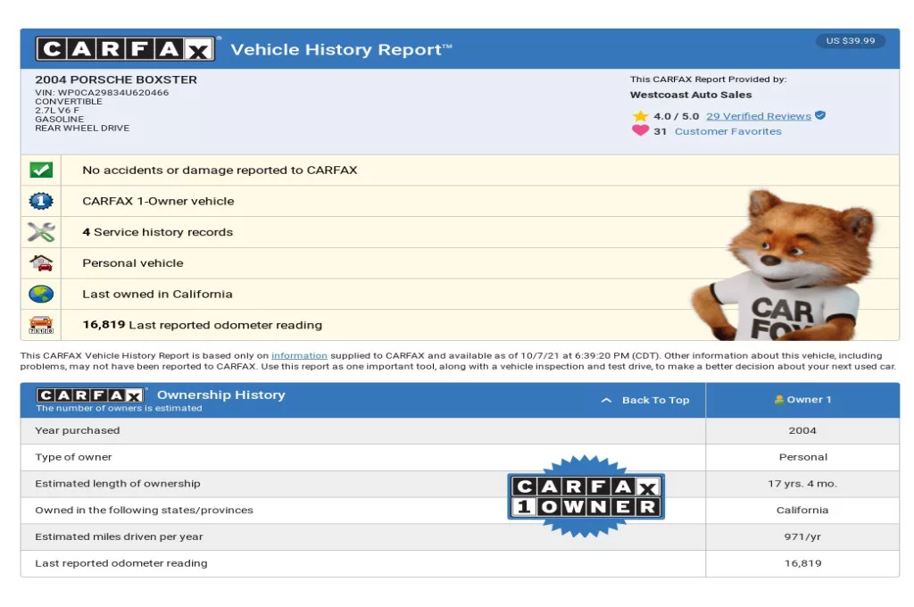Click Back To Top chevron link

[645, 400]
